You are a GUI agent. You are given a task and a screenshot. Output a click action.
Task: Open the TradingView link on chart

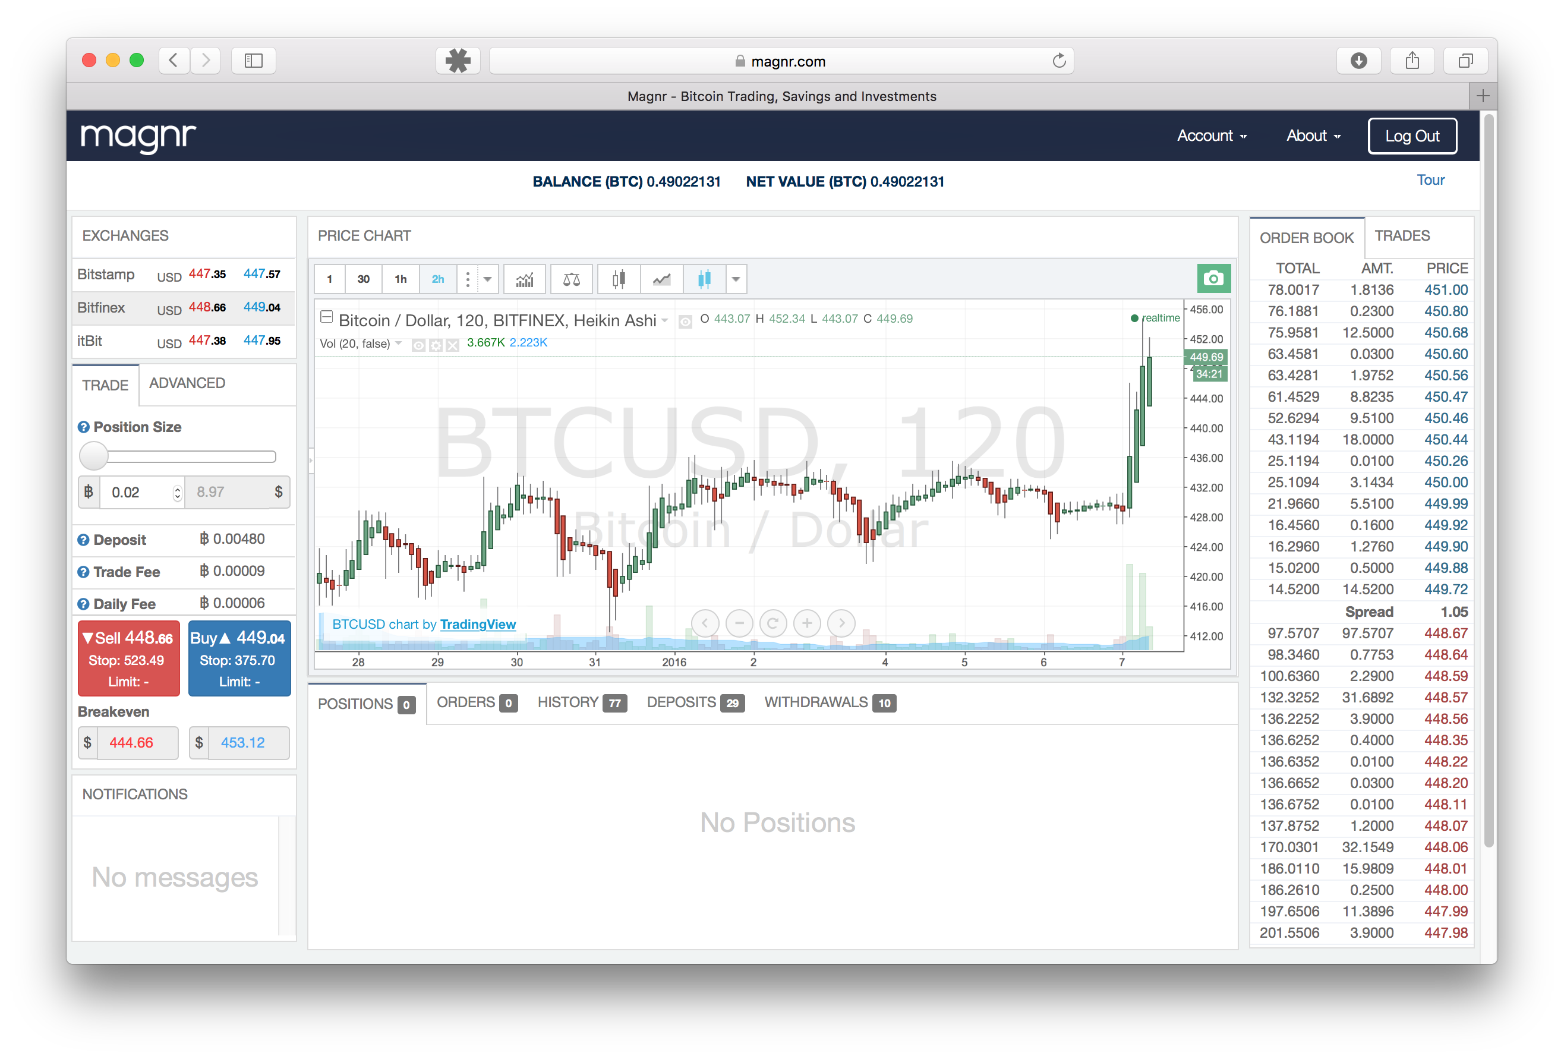click(x=477, y=624)
